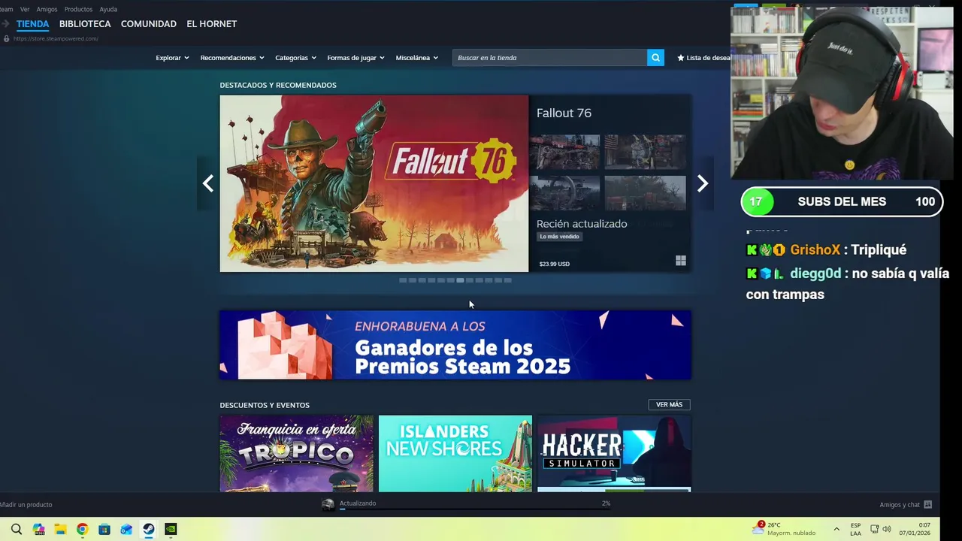Select the last carousel page dot
The height and width of the screenshot is (541, 962).
coord(507,280)
